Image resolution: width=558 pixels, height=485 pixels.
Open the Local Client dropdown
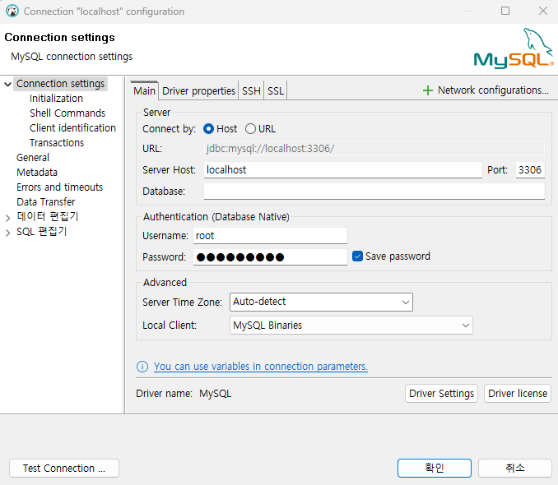351,325
